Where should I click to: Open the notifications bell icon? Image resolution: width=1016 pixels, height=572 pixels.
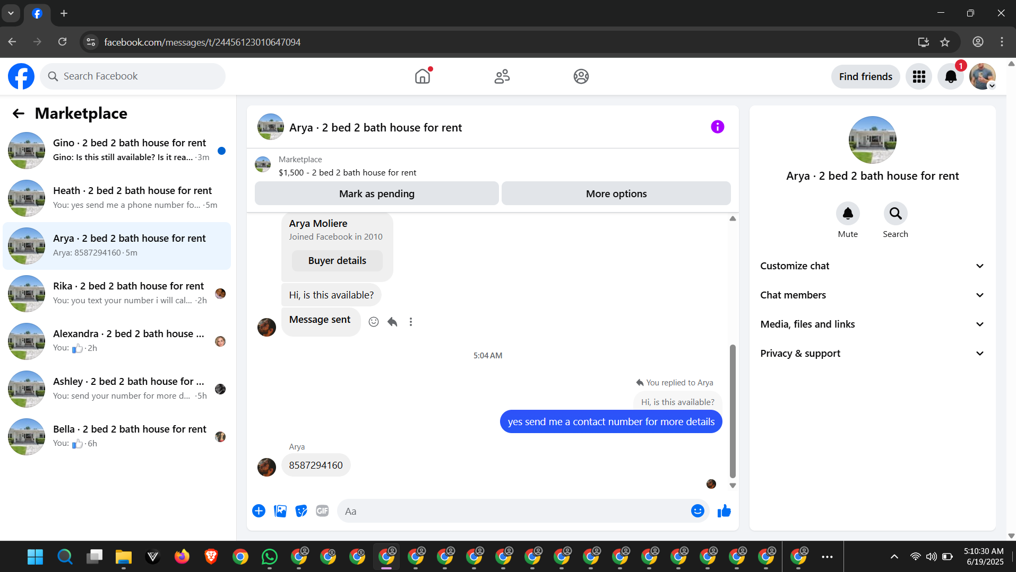pos(951,76)
